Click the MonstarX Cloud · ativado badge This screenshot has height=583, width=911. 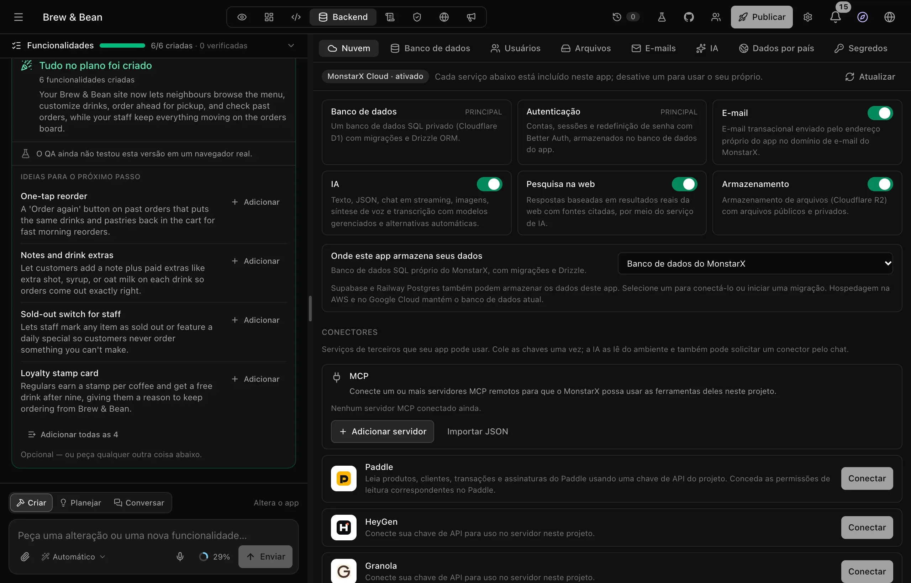pos(375,76)
